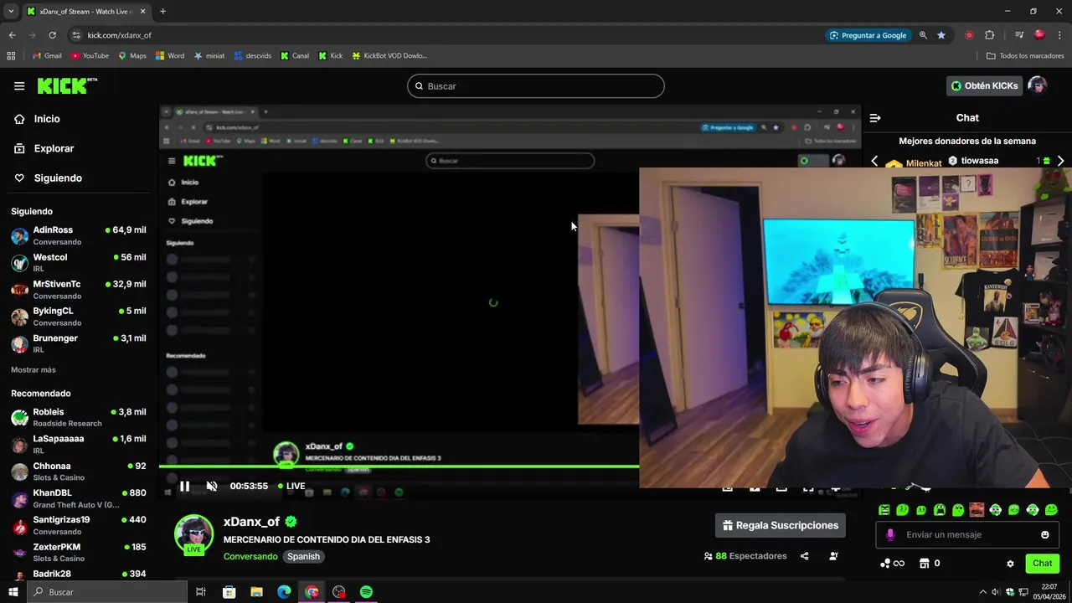Open the Kick hamburger sidebar menu
Image resolution: width=1072 pixels, height=603 pixels.
click(19, 85)
